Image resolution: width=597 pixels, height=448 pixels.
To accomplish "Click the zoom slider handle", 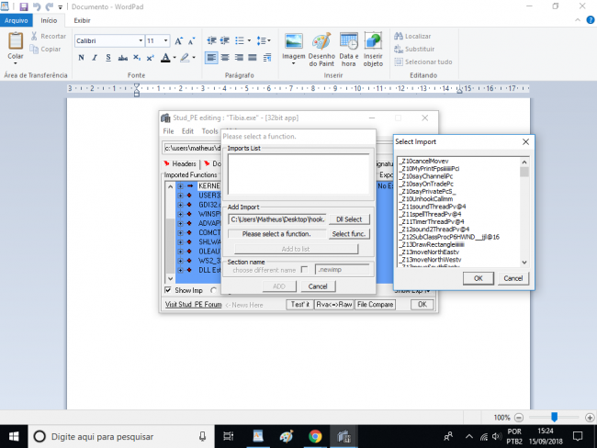I will 555,417.
